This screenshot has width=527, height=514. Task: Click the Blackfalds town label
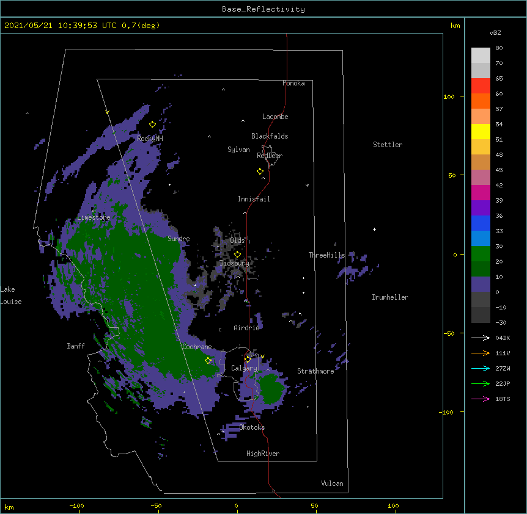[270, 136]
